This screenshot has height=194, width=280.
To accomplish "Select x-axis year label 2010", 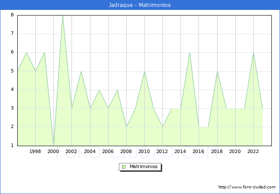I will pos(144,151).
